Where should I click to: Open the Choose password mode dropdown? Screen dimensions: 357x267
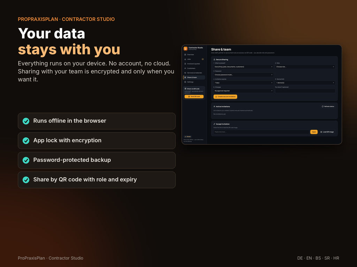coord(243,75)
